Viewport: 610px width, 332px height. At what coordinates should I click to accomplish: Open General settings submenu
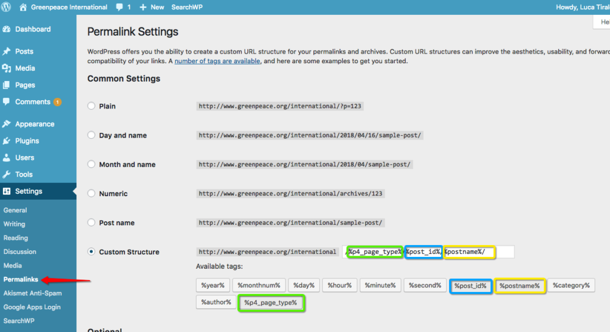15,210
